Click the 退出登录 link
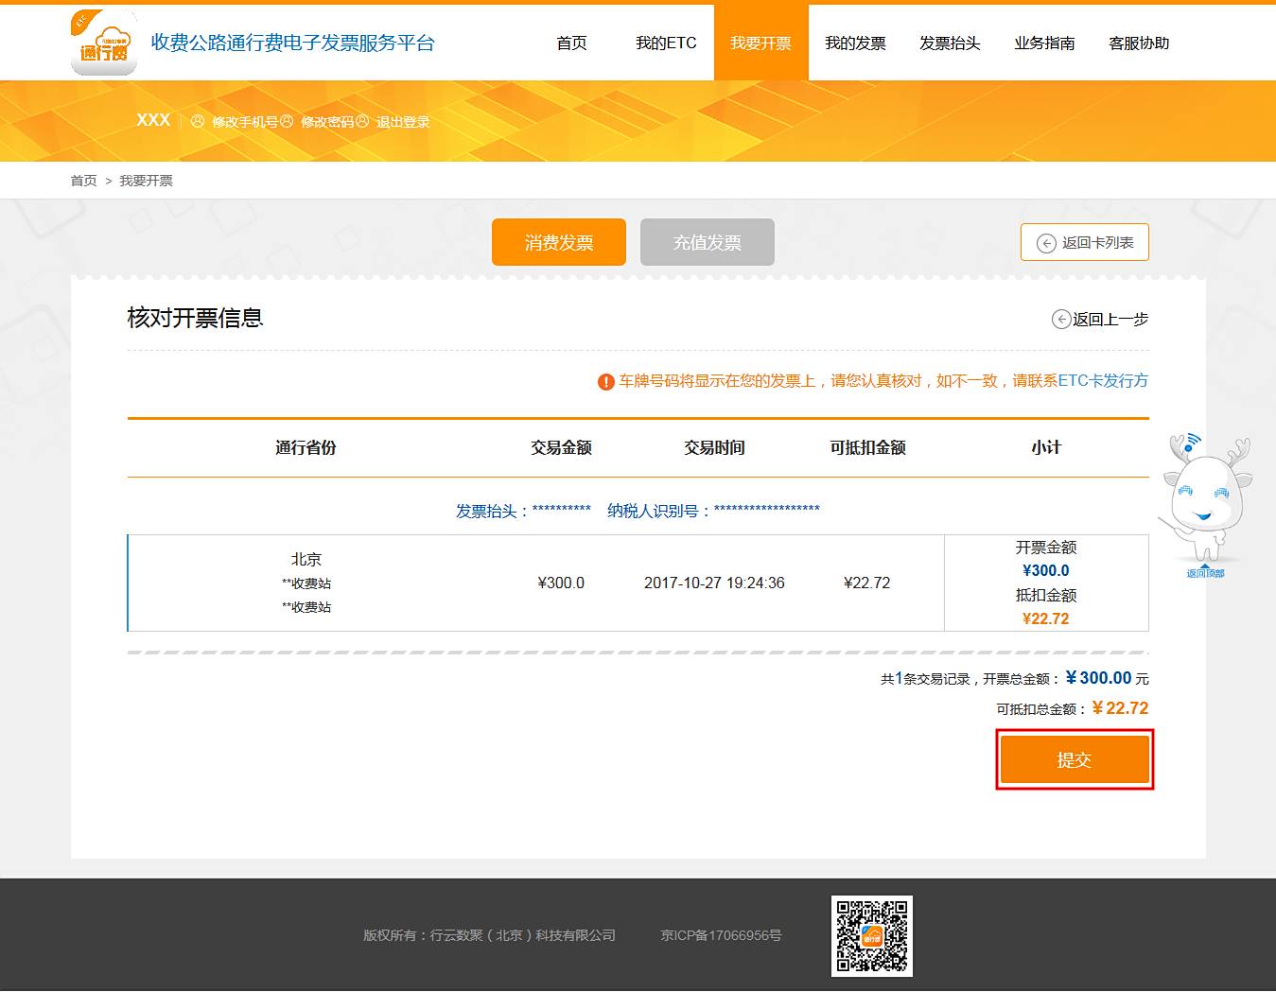 pyautogui.click(x=403, y=122)
